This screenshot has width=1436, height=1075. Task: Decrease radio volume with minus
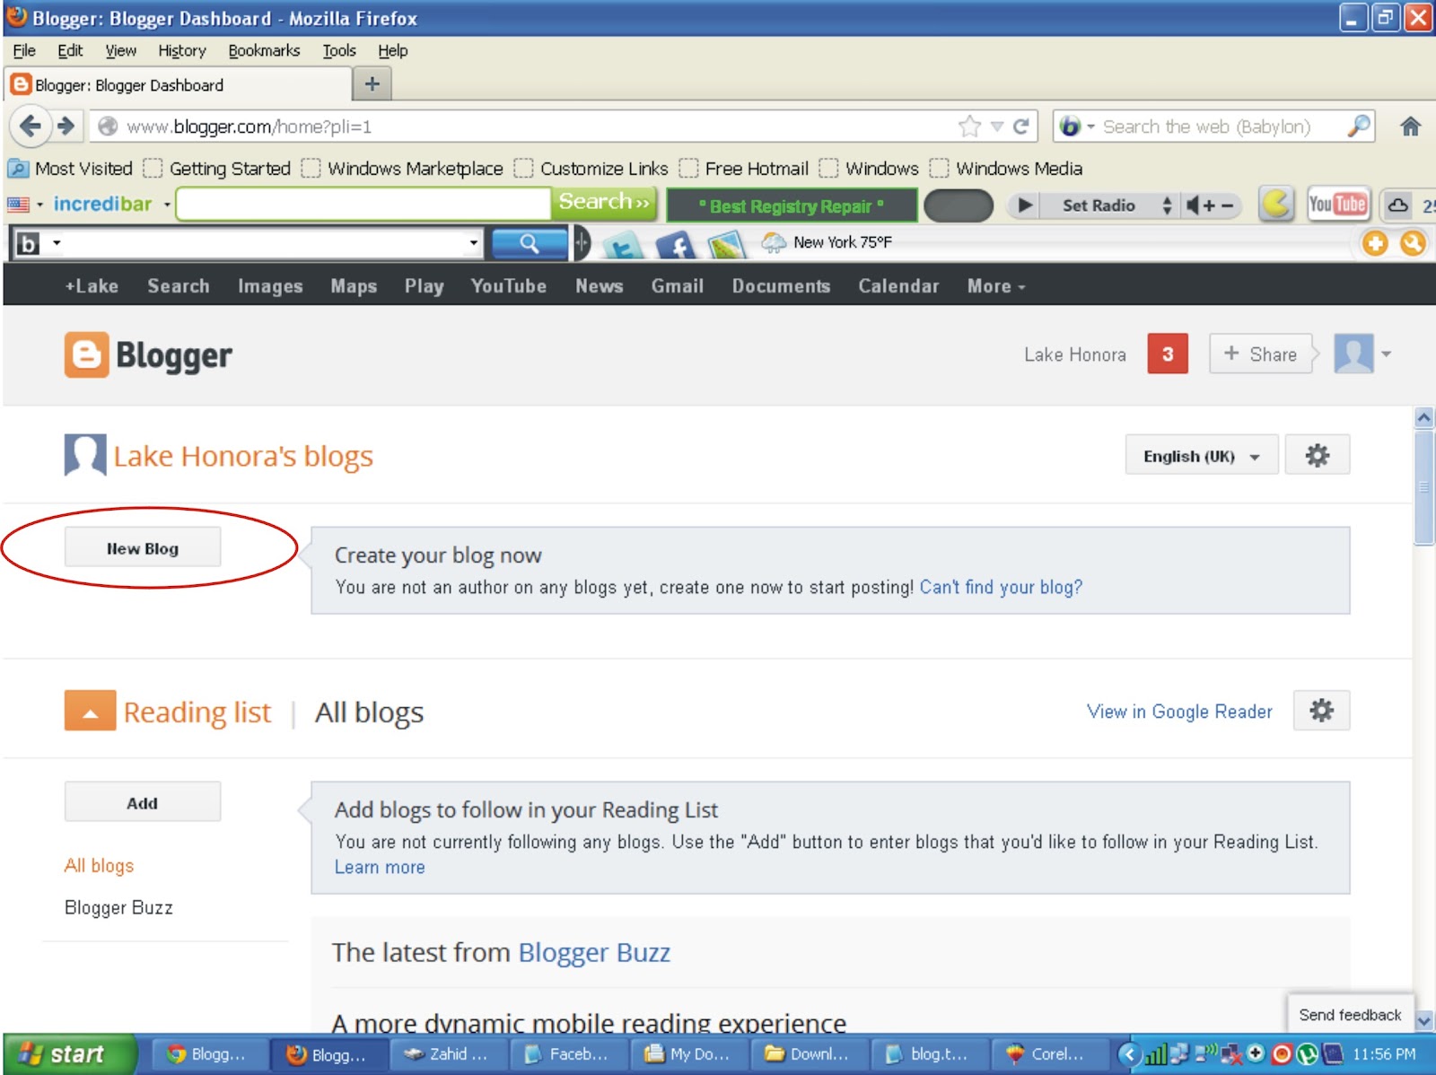click(x=1227, y=205)
